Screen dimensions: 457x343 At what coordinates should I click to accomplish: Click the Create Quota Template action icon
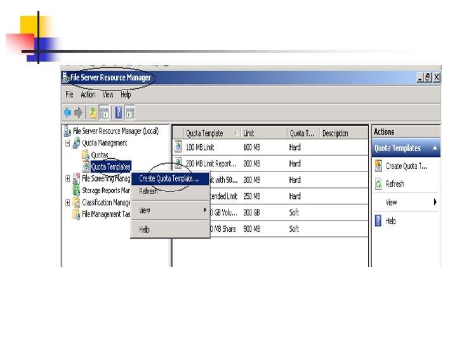[x=378, y=166]
